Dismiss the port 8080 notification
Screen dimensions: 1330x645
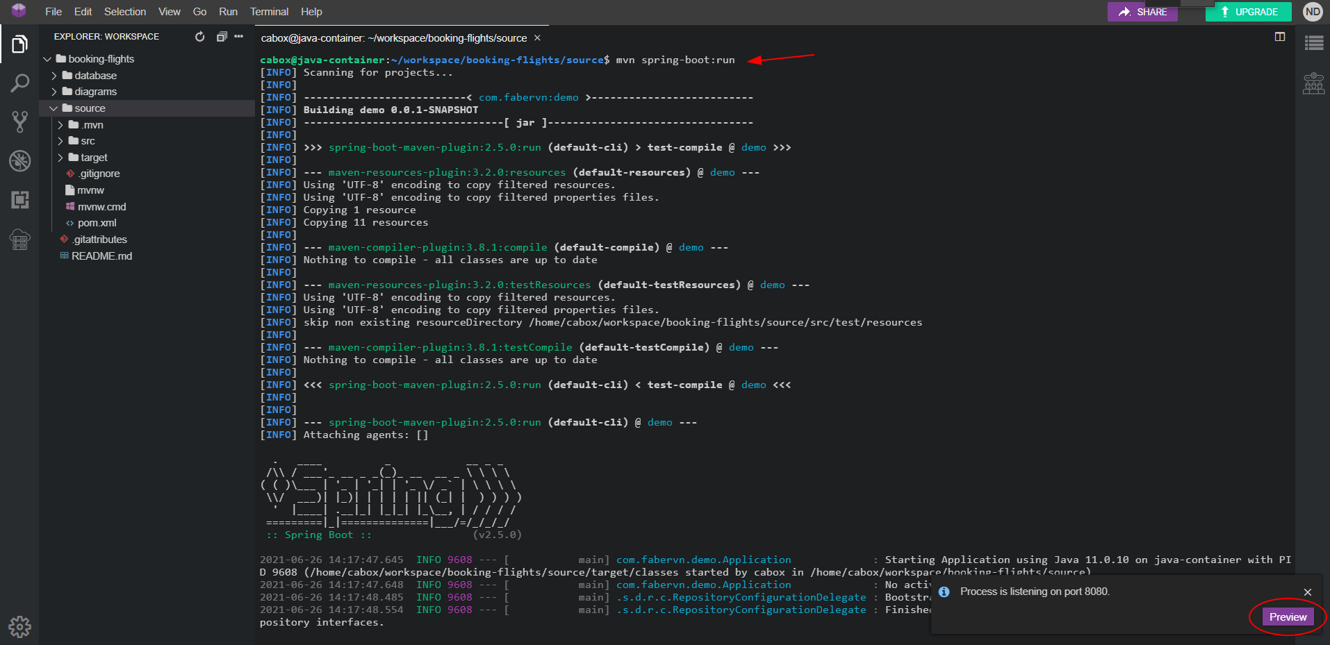click(x=1308, y=592)
